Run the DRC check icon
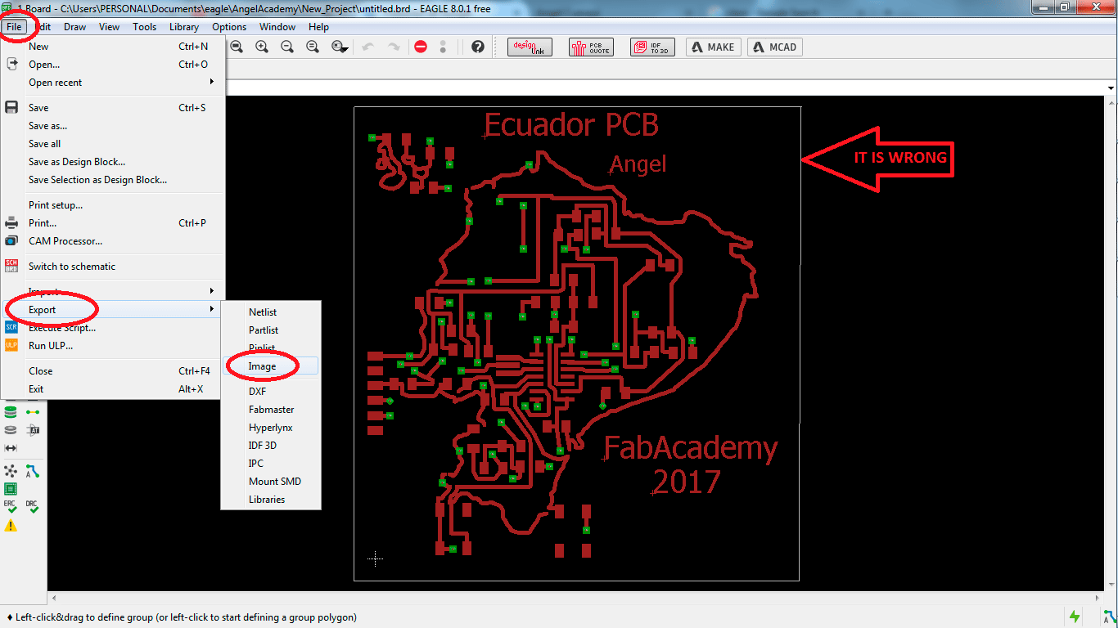 click(x=32, y=508)
